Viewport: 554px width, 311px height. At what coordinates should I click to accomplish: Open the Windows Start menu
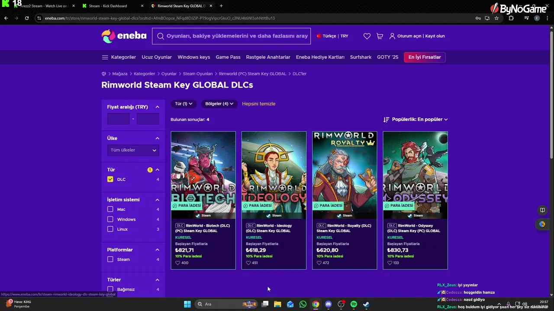tap(187, 304)
